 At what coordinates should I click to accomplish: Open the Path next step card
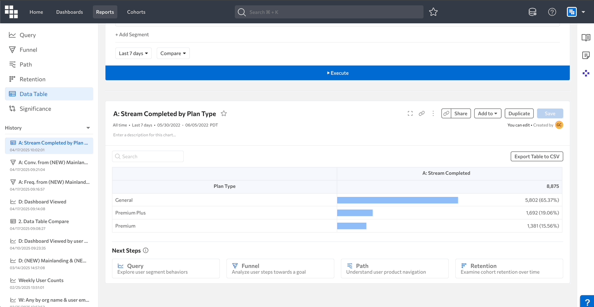[395, 269]
